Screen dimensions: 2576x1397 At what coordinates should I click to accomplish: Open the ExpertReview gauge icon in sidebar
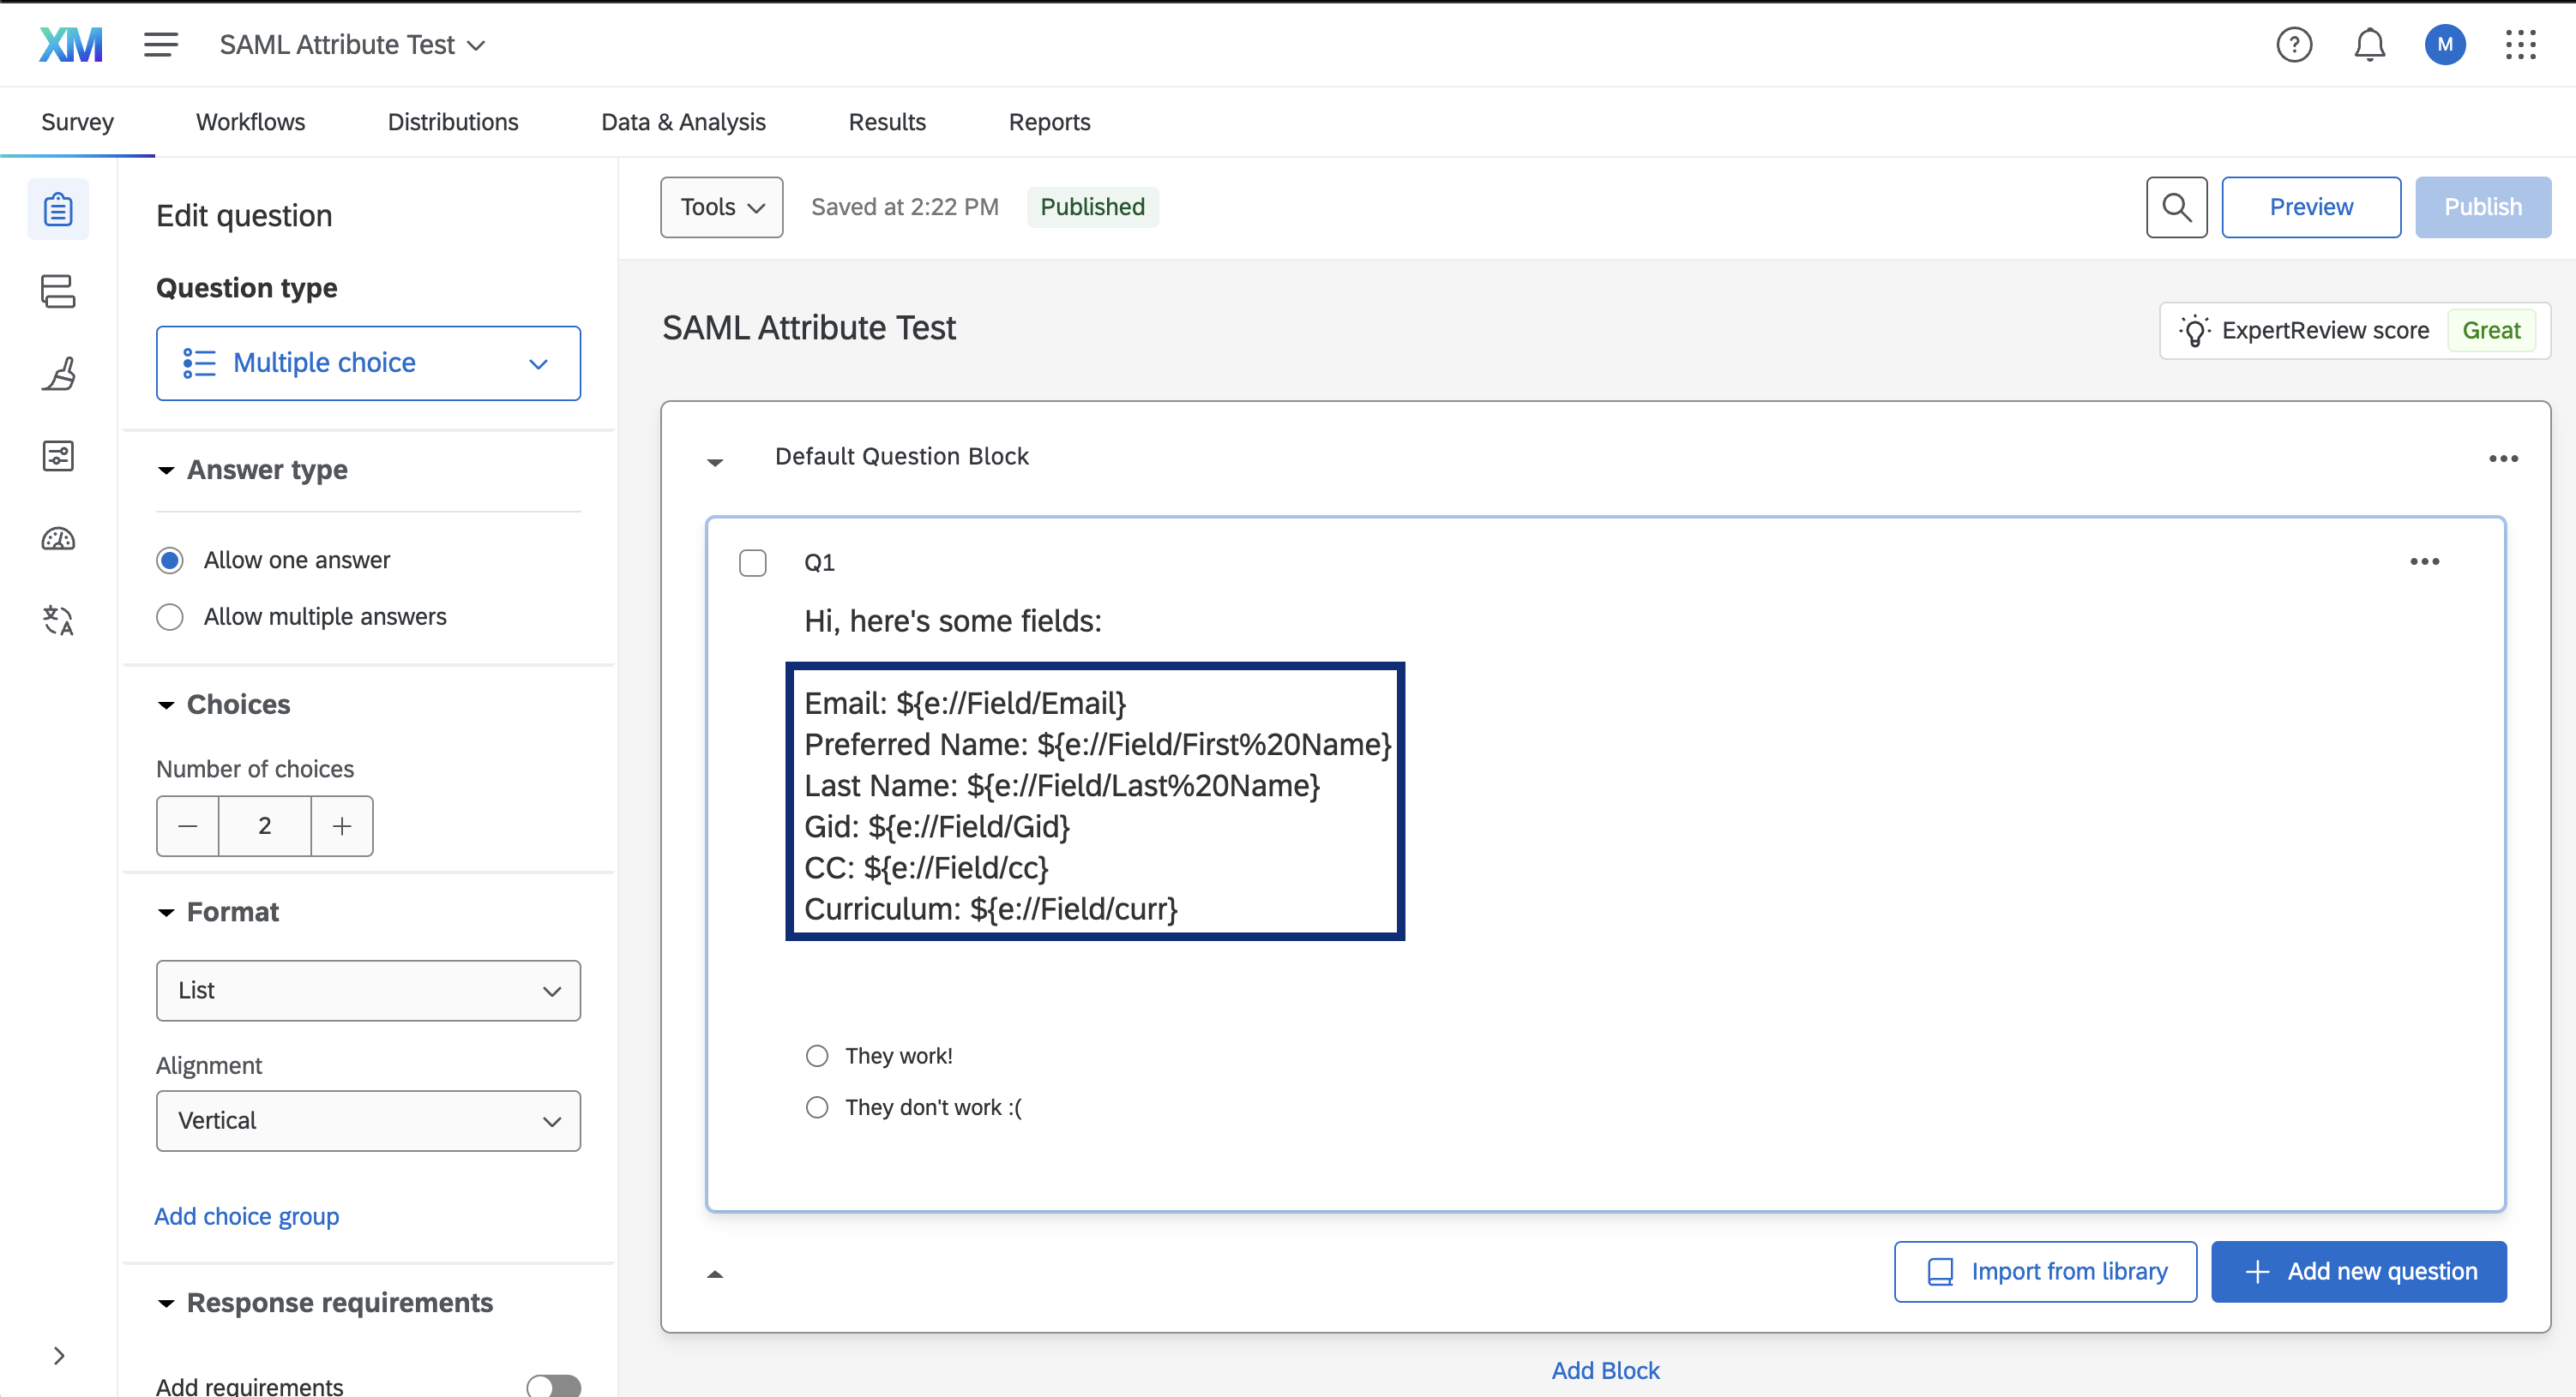tap(57, 537)
